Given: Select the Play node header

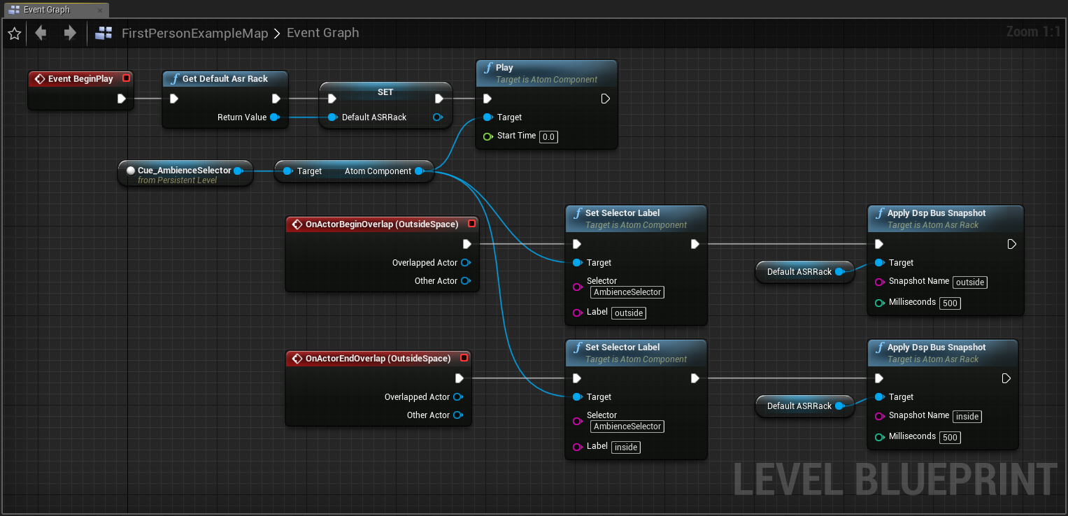Looking at the screenshot, I should coord(547,73).
